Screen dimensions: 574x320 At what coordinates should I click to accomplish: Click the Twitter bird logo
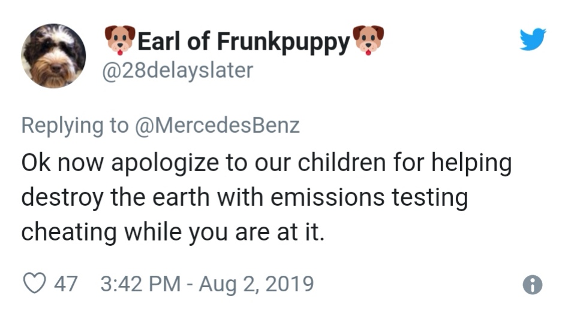533,39
